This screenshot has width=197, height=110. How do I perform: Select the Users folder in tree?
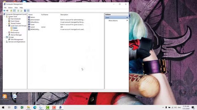coord(15,28)
